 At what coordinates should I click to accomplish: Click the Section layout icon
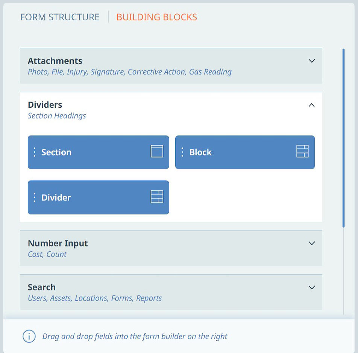[157, 151]
